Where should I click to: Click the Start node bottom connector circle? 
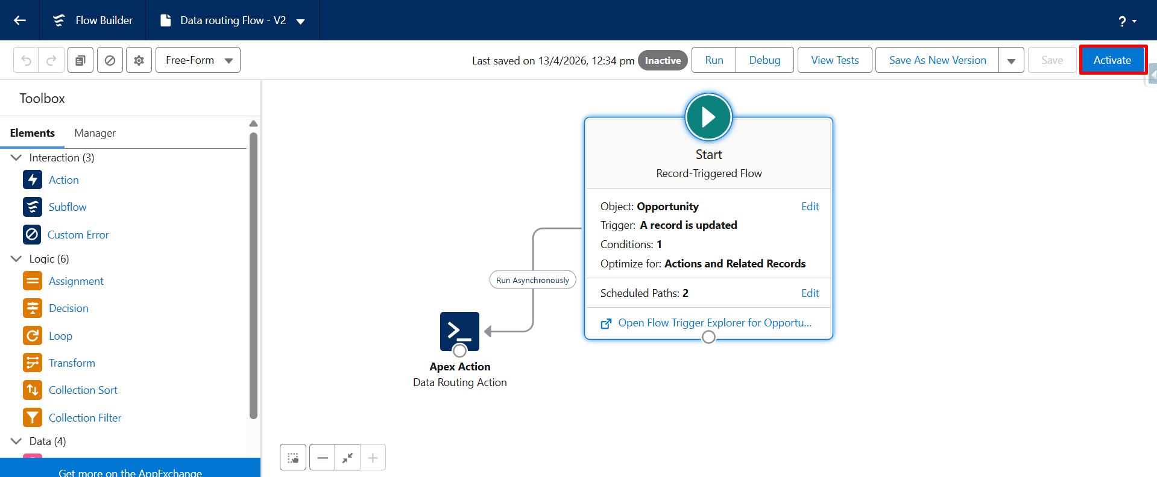coord(708,337)
